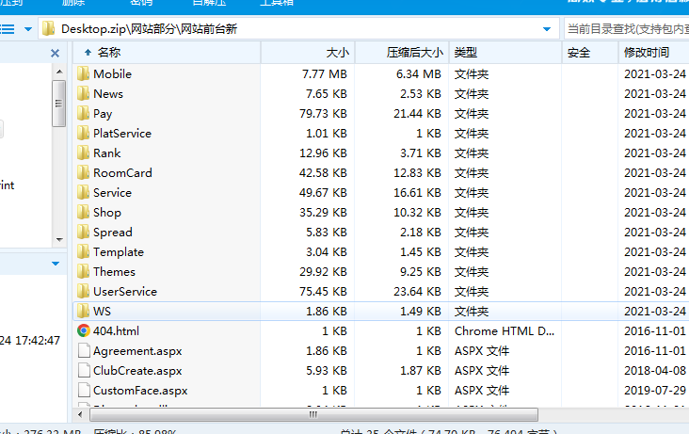This screenshot has width=689, height=434.
Task: Open the view mode dropdown arrow
Action: click(x=27, y=29)
